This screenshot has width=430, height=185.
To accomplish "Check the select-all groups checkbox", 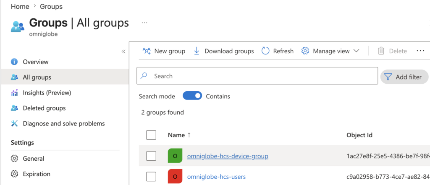I will tap(151, 135).
